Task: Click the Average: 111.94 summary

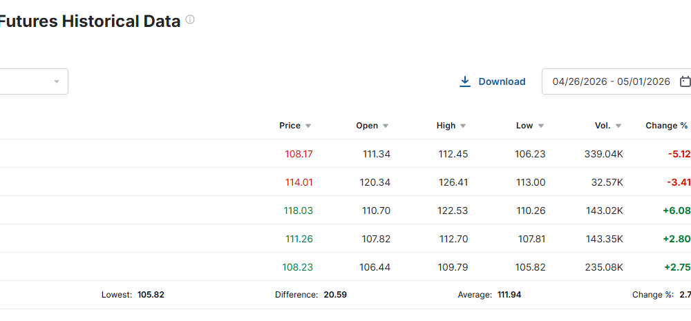Action: point(489,295)
